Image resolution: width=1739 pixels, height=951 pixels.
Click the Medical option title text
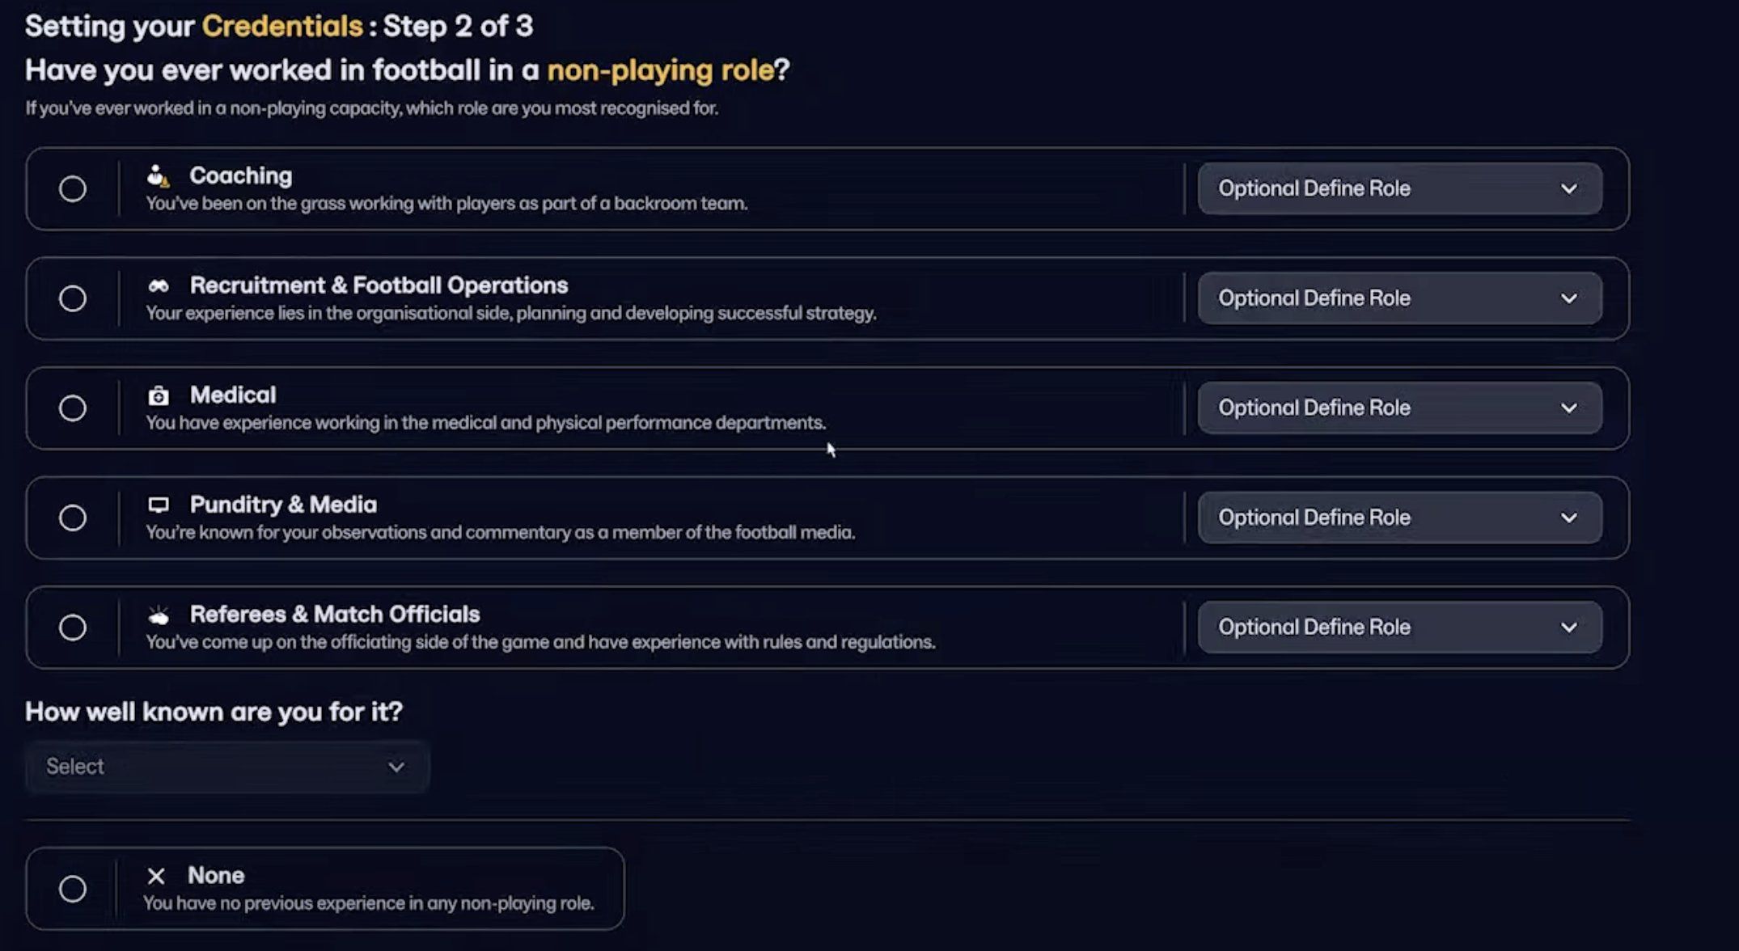click(233, 395)
